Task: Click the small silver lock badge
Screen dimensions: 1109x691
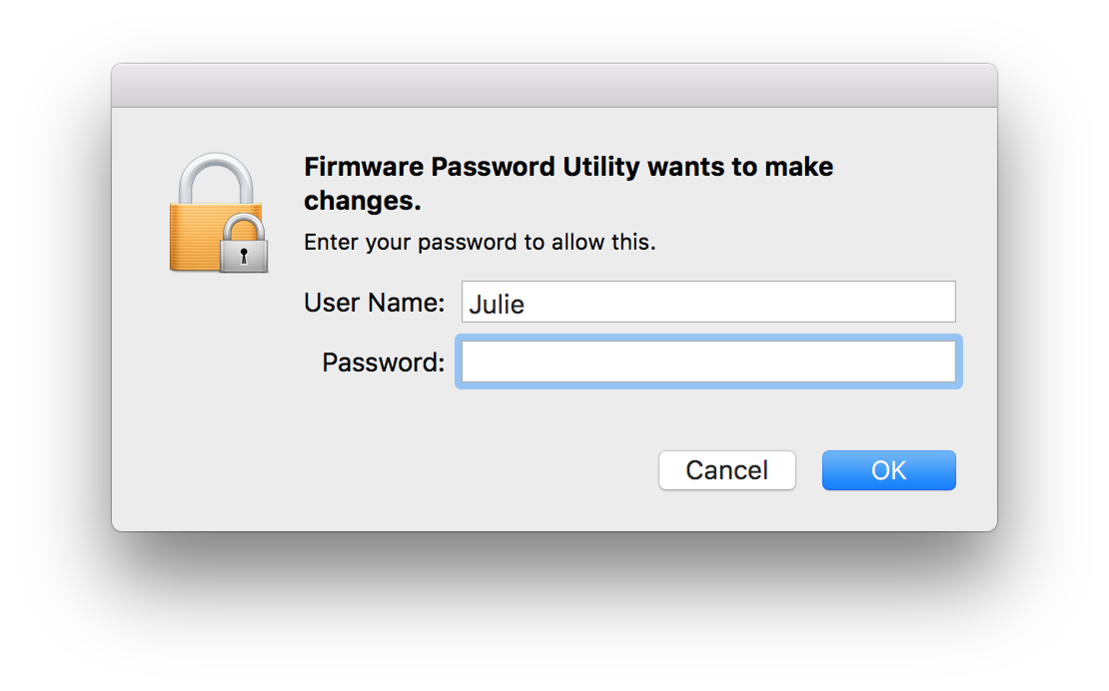Action: [x=243, y=244]
